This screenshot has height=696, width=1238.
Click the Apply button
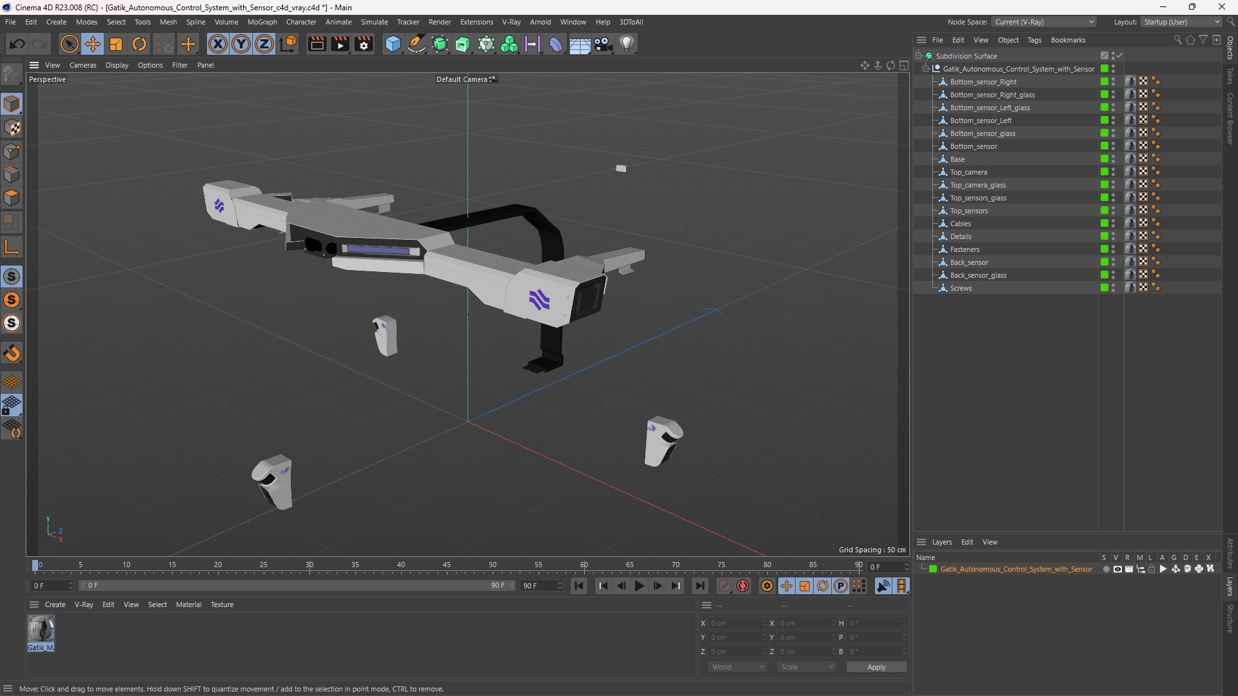[x=876, y=667]
